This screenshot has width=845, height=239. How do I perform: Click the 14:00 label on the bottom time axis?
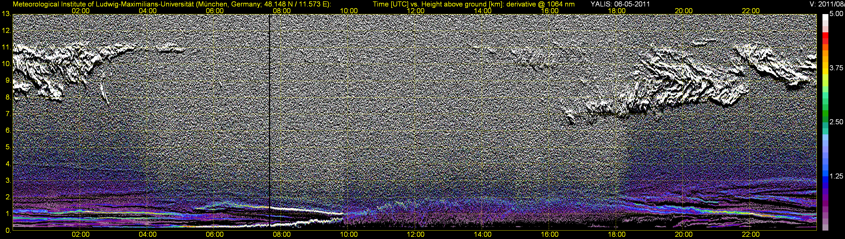483,235
